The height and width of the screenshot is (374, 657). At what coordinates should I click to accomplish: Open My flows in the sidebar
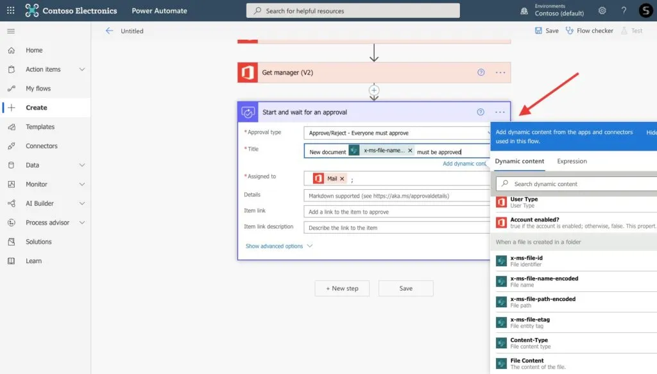tap(38, 89)
